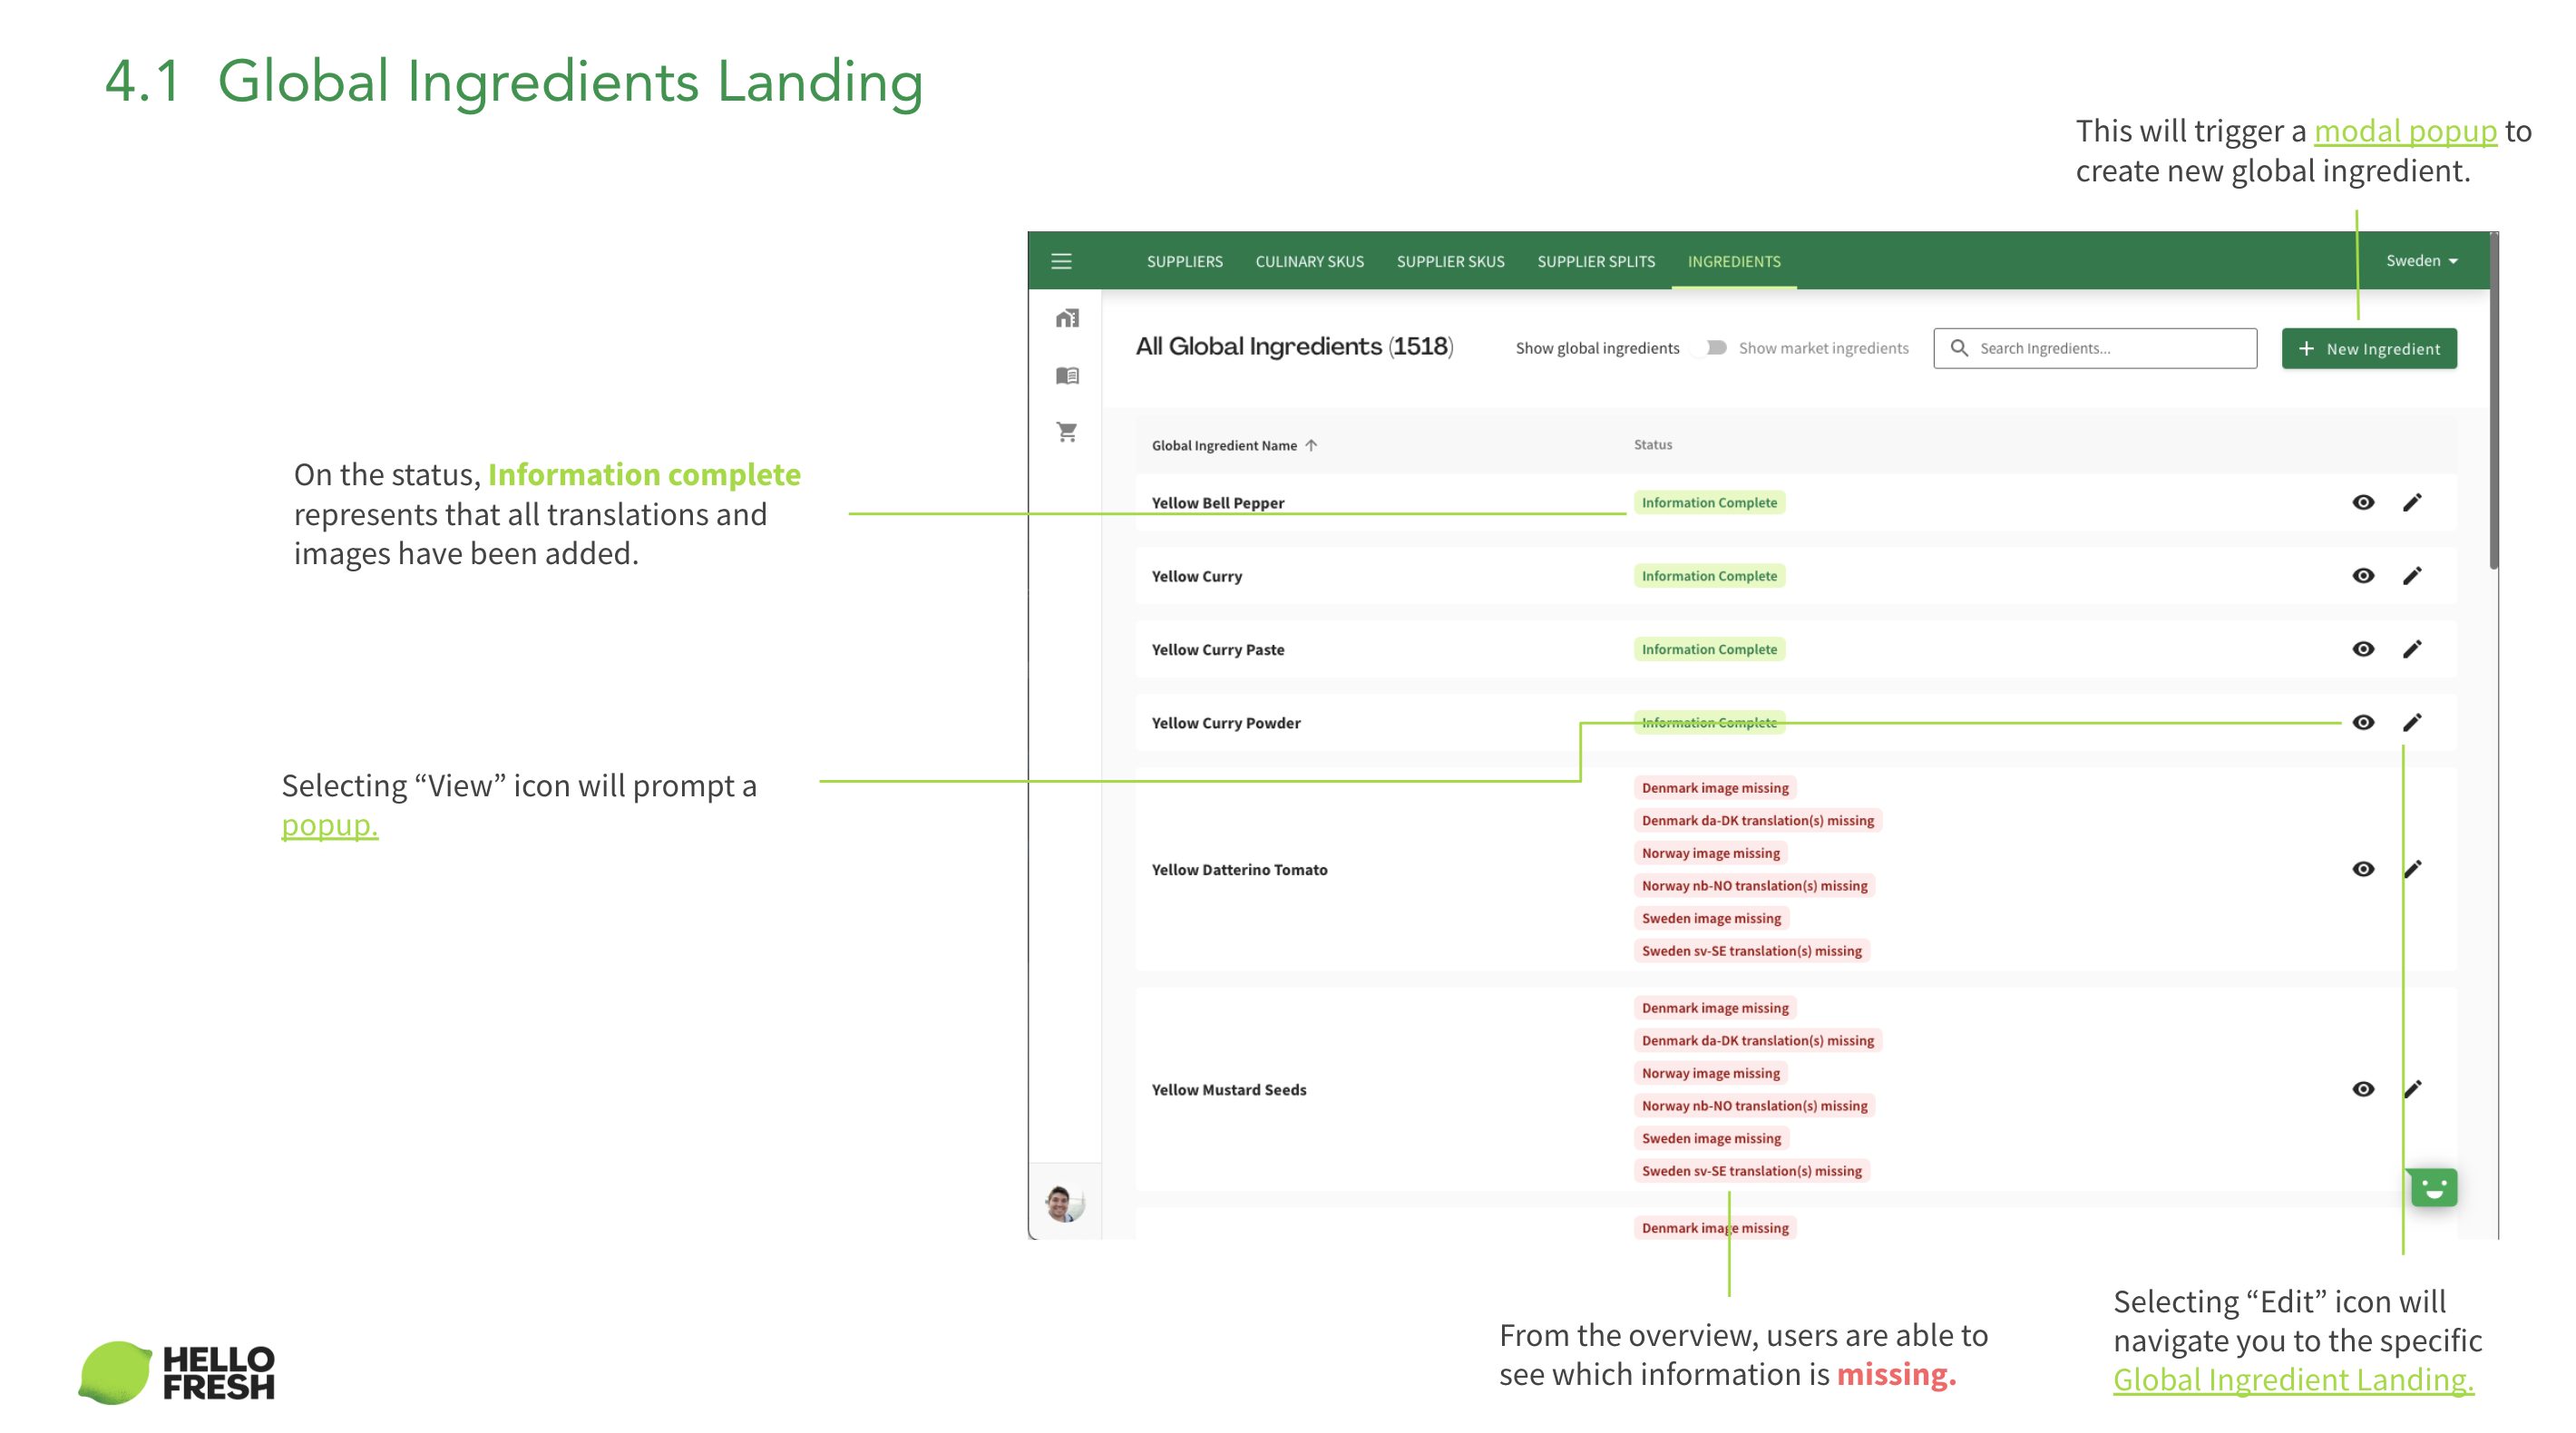Open the Sweden country dropdown
Image resolution: width=2576 pixels, height=1433 pixels.
tap(2421, 261)
